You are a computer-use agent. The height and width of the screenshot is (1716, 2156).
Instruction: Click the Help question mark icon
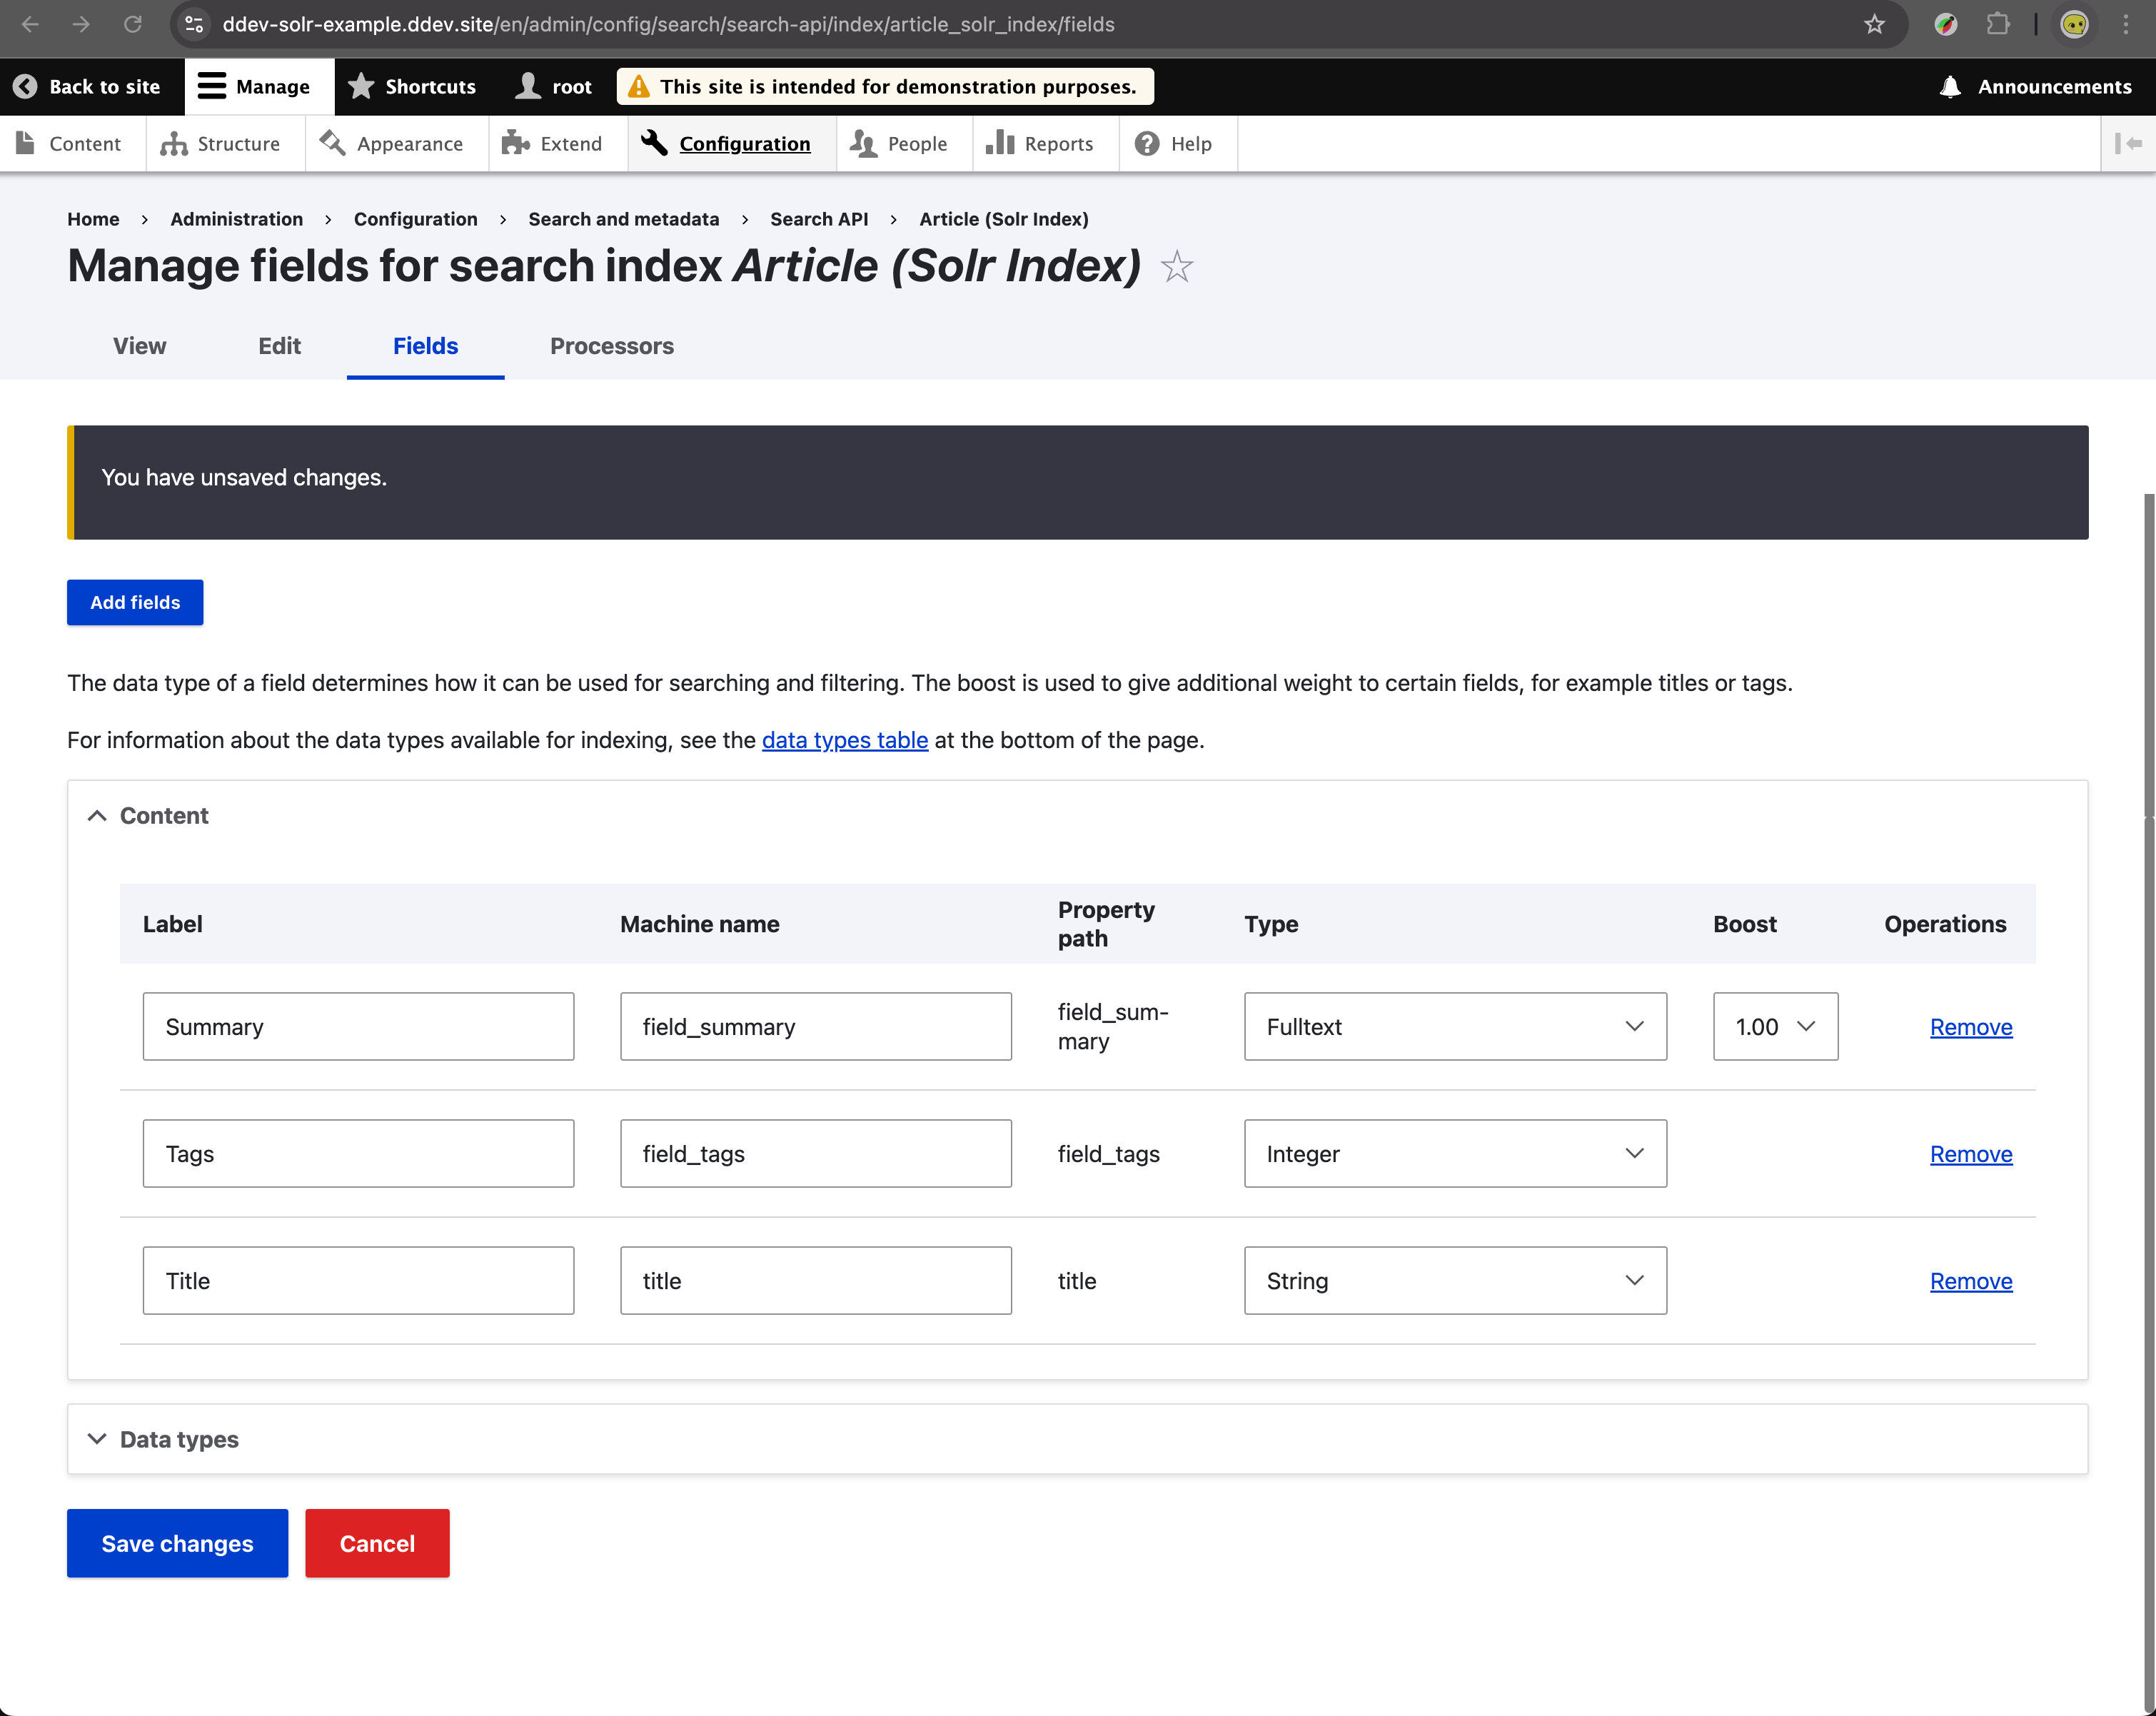[x=1147, y=144]
